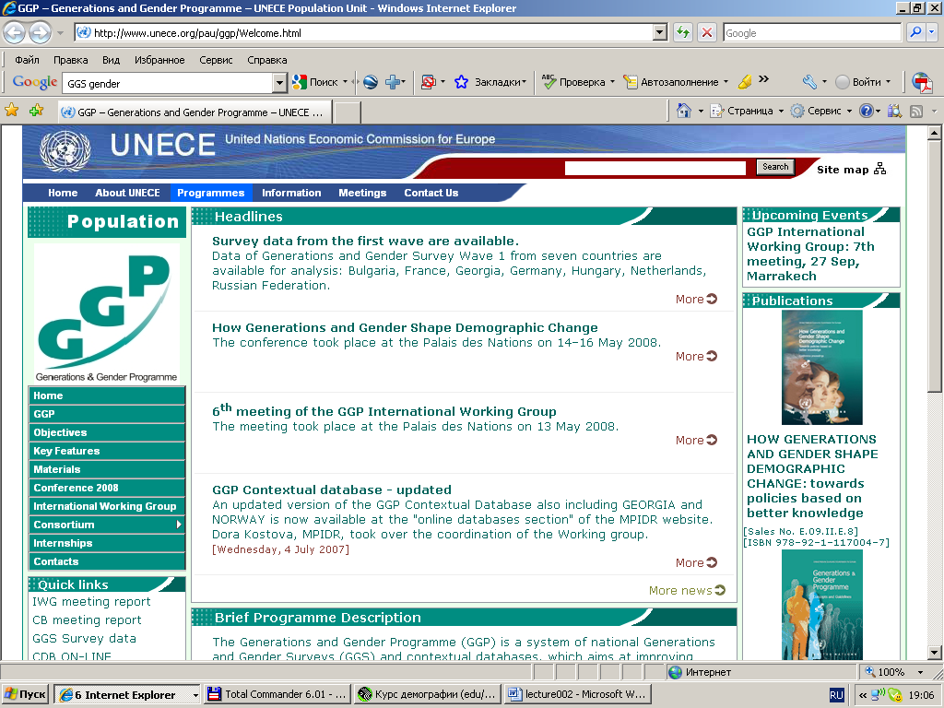944x708 pixels.
Task: Open the Favorites Center star icon
Action: (11, 111)
